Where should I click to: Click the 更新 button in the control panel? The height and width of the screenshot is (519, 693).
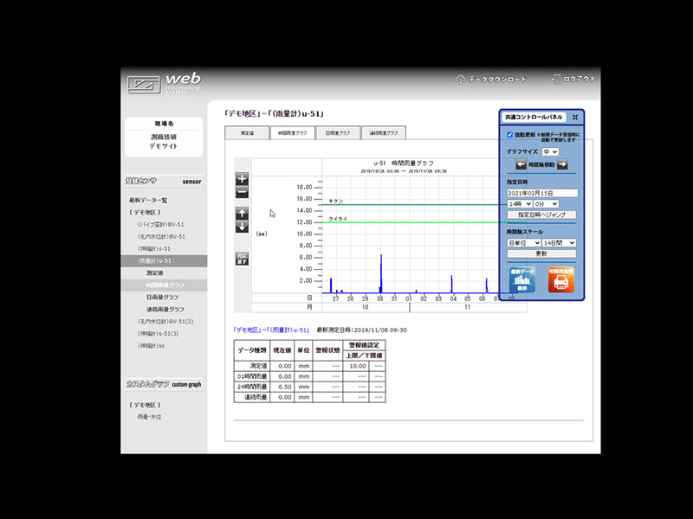click(x=541, y=253)
